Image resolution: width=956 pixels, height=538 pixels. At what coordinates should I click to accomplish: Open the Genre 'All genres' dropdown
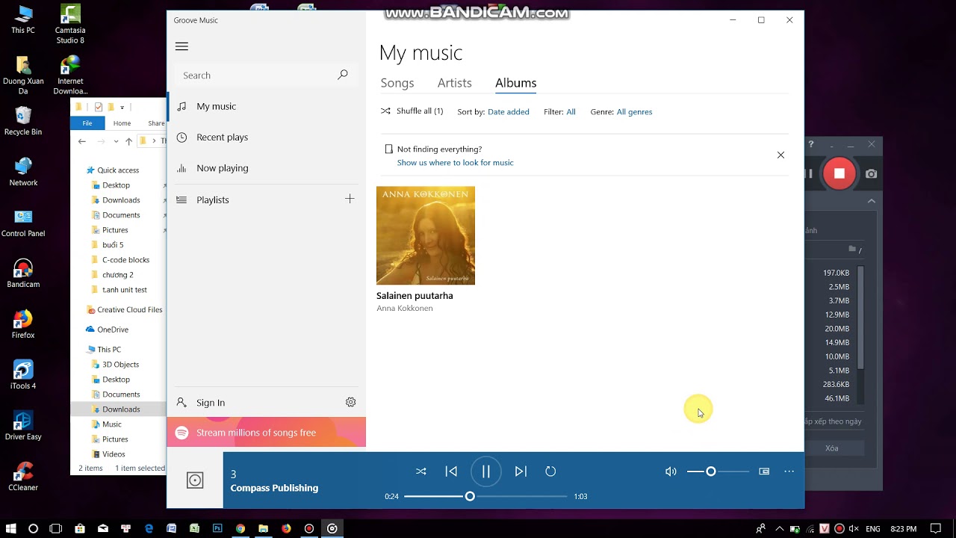point(634,111)
